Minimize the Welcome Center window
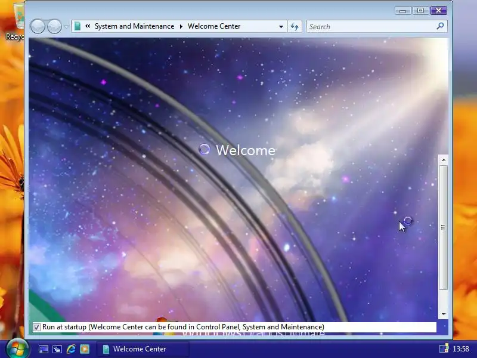477x358 pixels. 403,11
